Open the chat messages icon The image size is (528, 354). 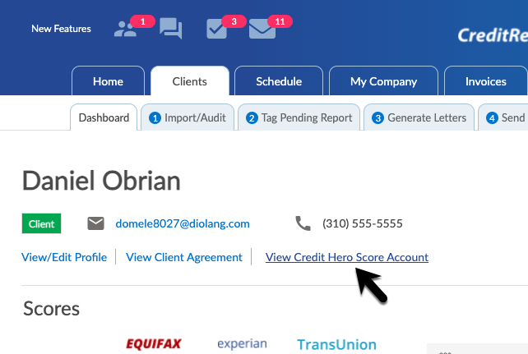170,29
